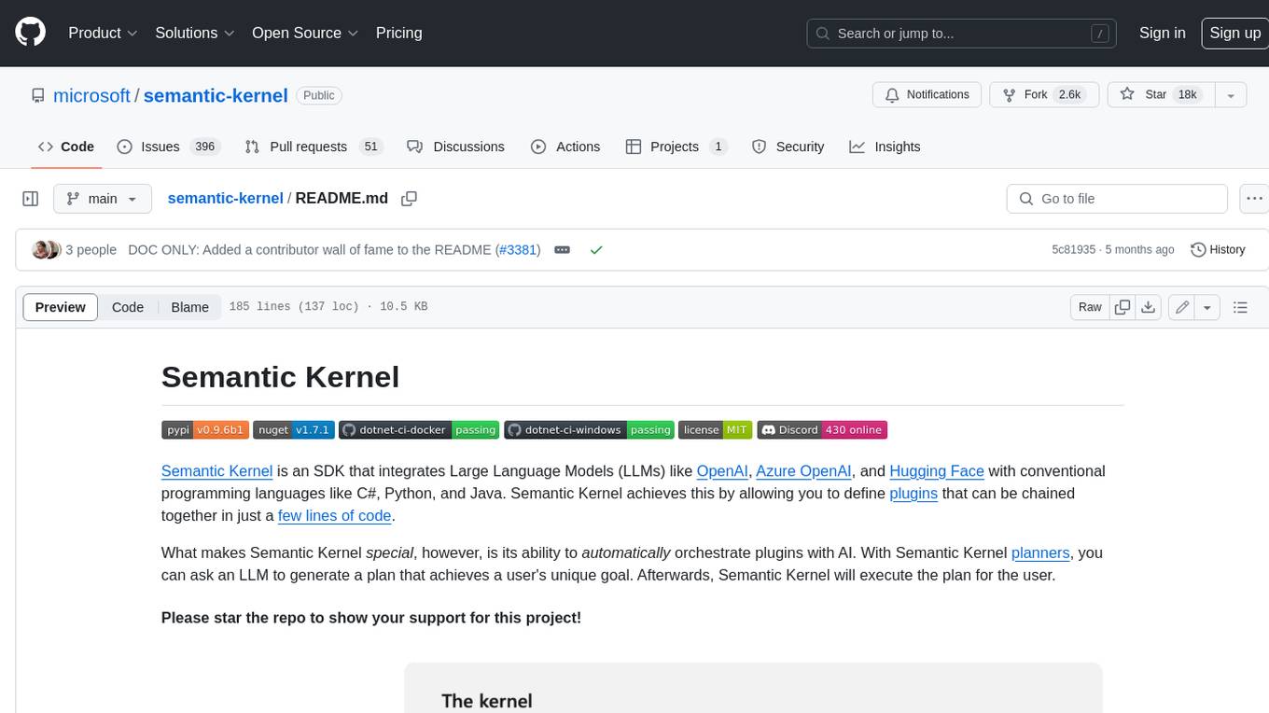The image size is (1269, 713).
Task: Click the Notifications bell button
Action: [927, 95]
